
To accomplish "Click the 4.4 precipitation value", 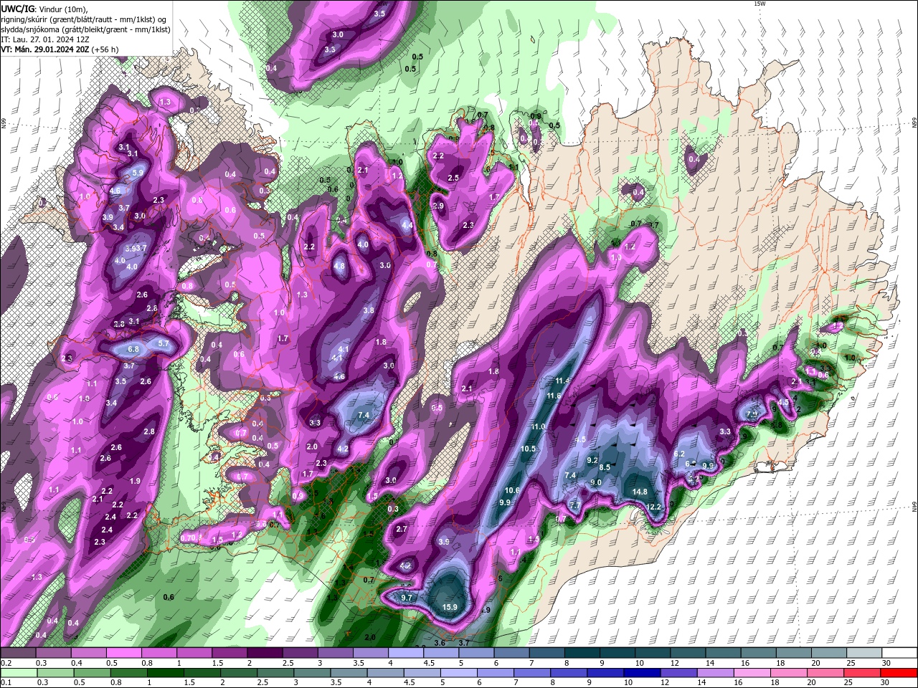I will (x=407, y=225).
